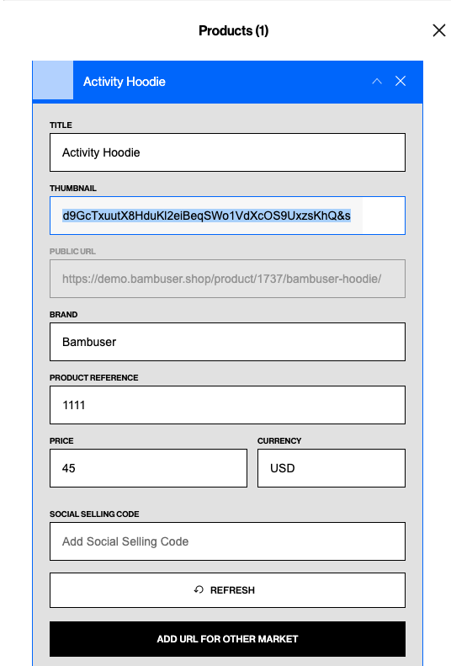Click the Refresh button
451x666 pixels.
click(227, 590)
